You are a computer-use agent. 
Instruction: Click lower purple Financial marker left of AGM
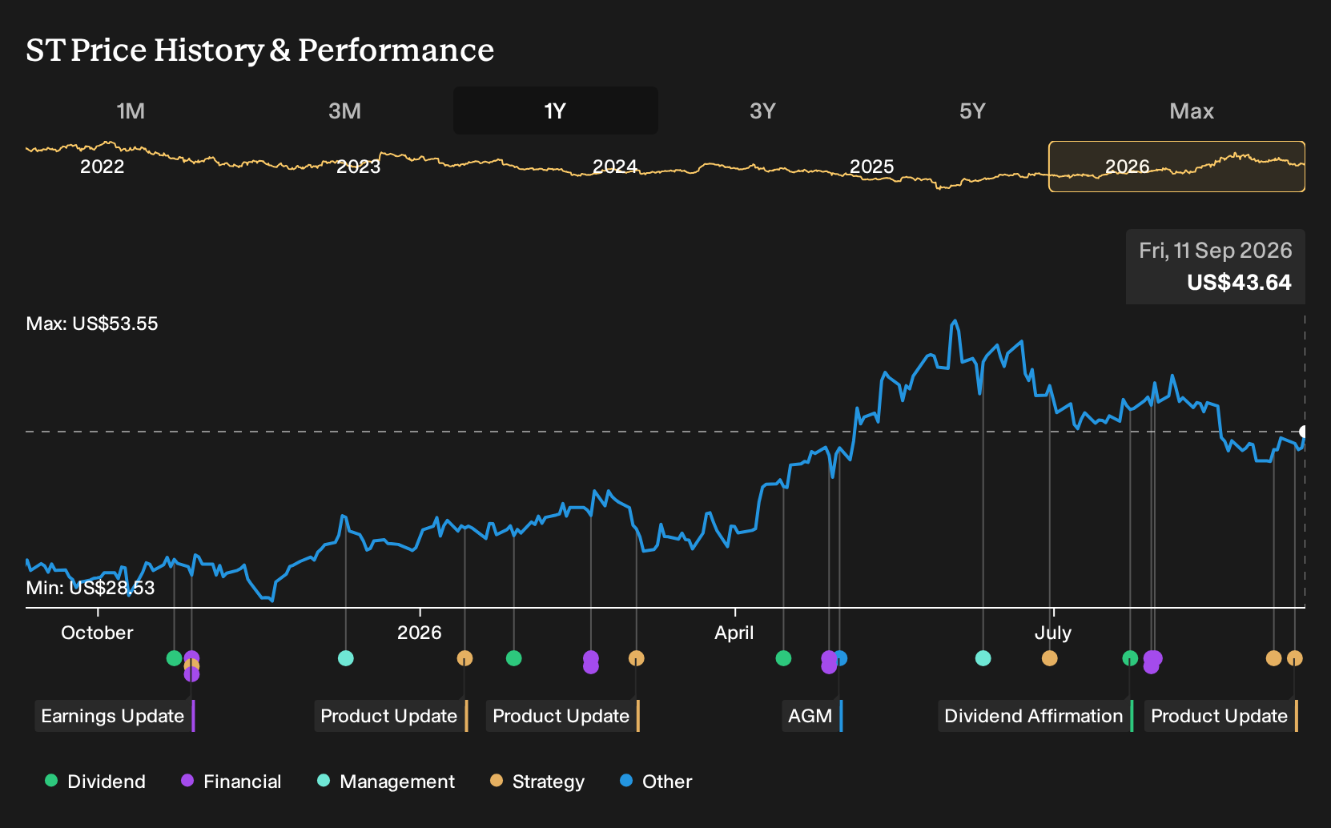[829, 666]
